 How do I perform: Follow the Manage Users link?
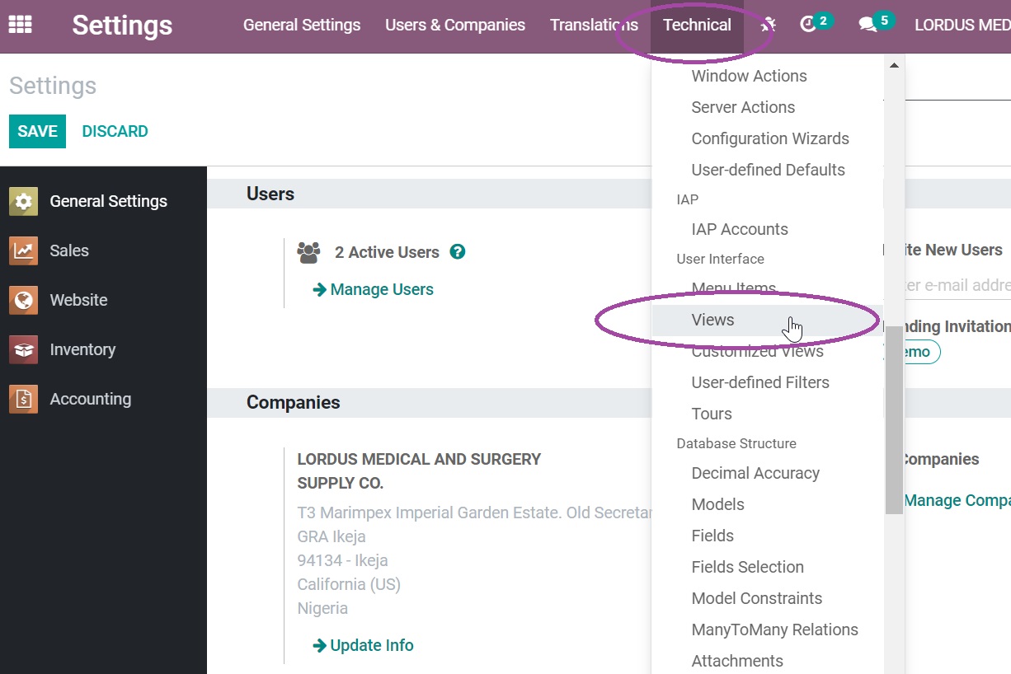click(x=373, y=289)
